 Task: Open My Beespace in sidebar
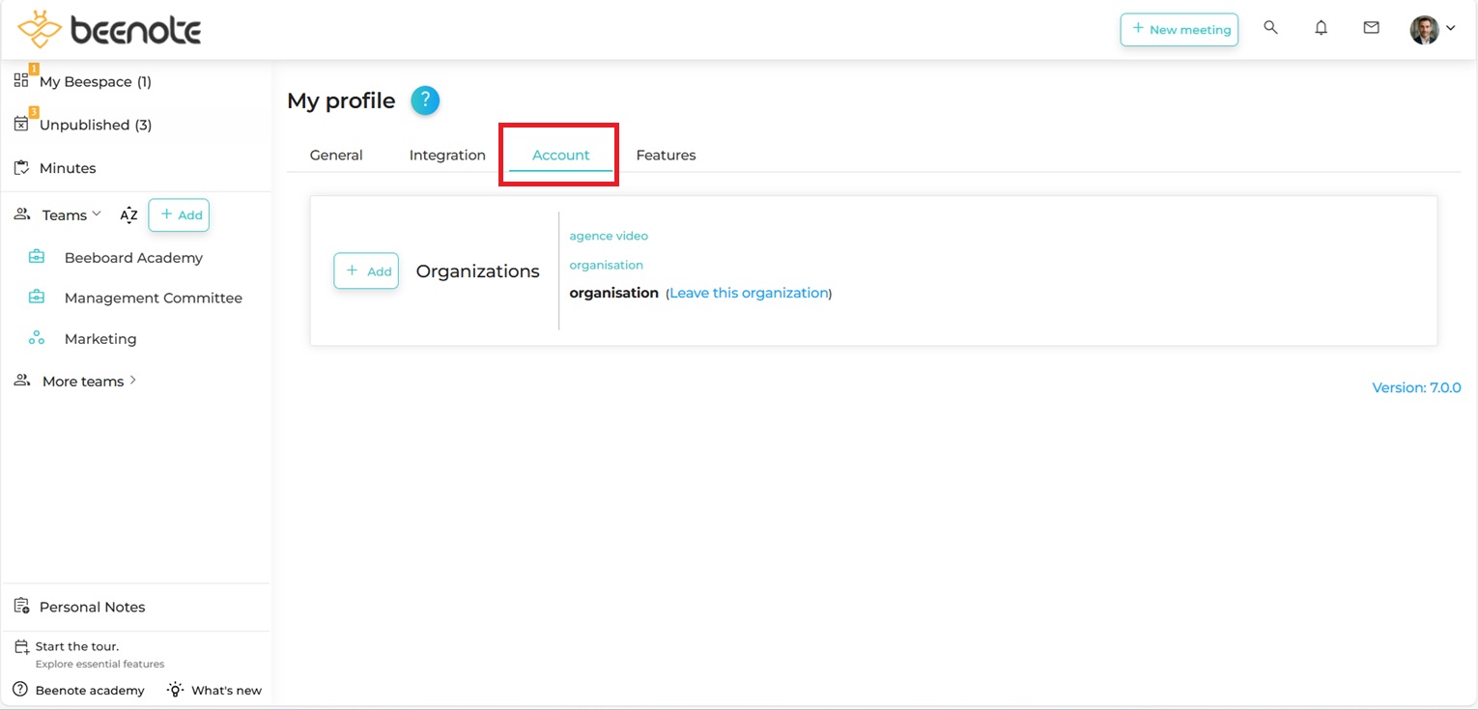[95, 82]
